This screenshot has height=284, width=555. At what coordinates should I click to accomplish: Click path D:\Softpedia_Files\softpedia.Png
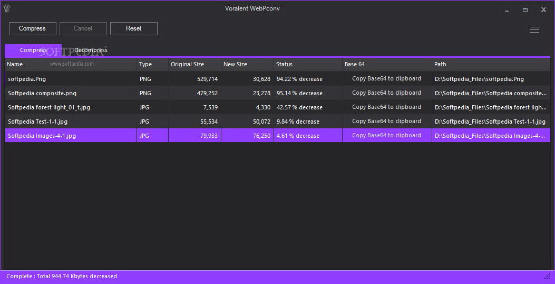[479, 79]
